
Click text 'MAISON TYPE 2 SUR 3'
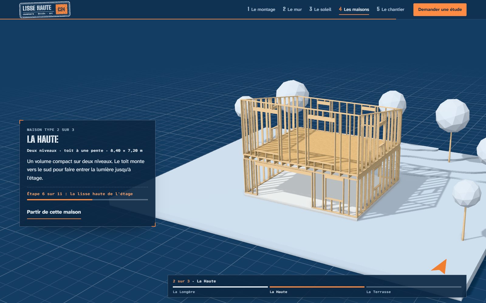50,130
